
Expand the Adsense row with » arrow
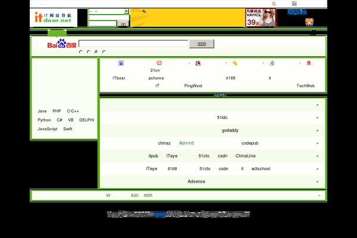317,181
